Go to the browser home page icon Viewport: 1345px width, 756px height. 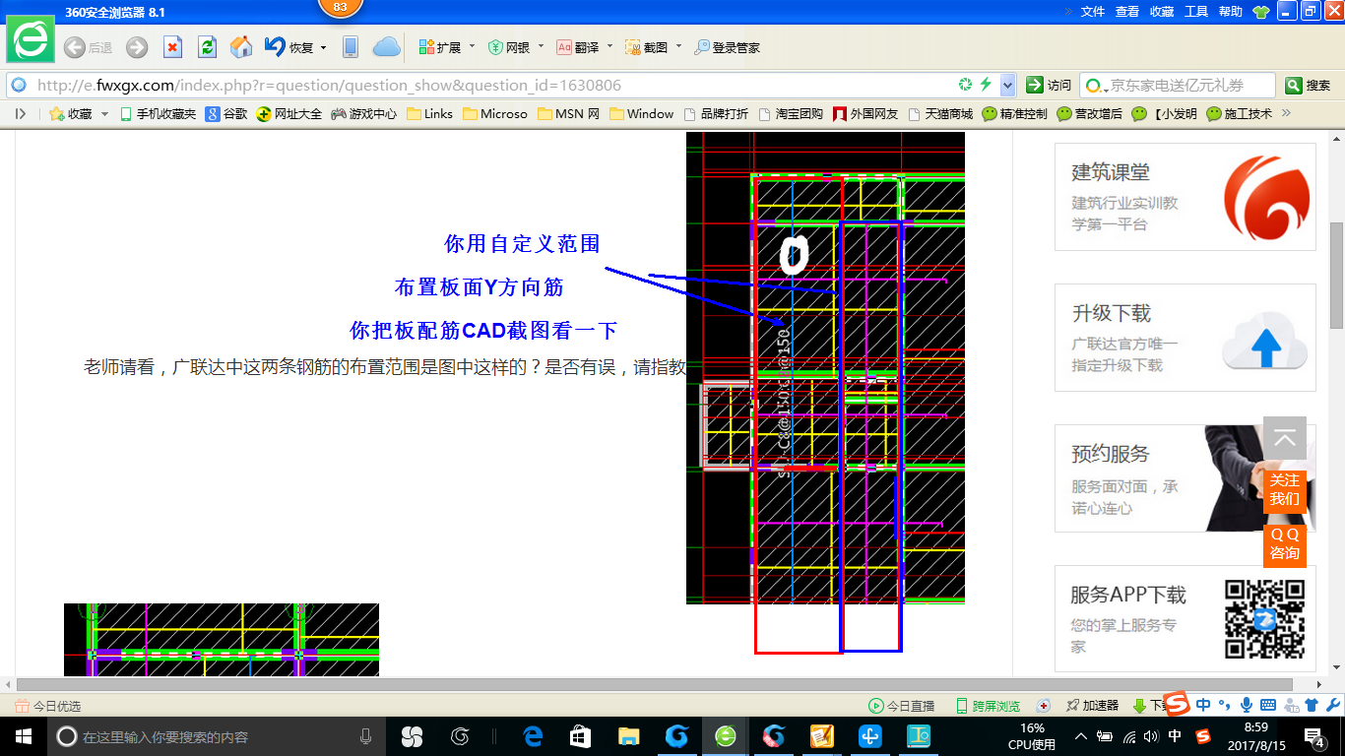(241, 47)
